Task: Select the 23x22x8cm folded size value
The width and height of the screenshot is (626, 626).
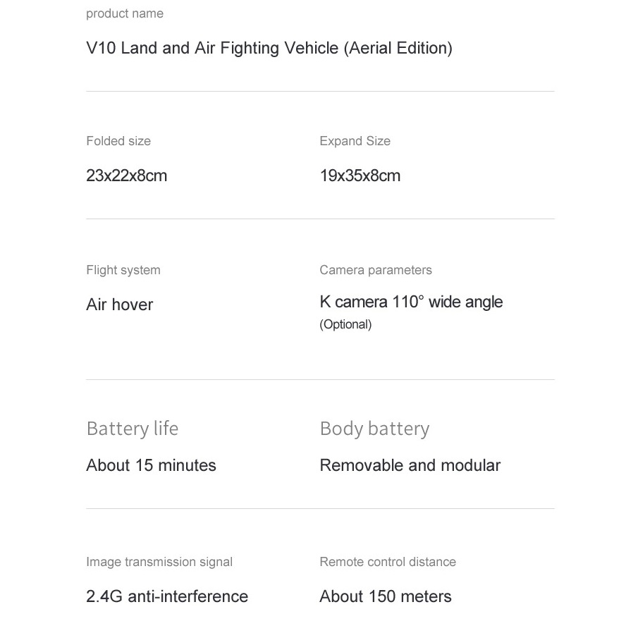Action: pyautogui.click(x=126, y=176)
